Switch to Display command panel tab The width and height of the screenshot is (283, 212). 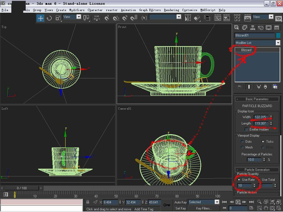[x=269, y=28]
